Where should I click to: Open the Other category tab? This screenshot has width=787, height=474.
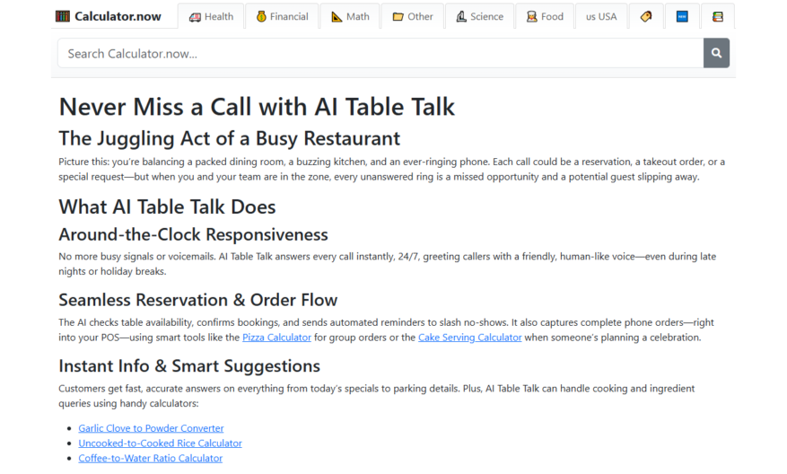coord(413,16)
